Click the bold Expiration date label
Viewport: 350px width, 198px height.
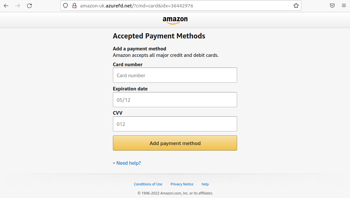[x=130, y=89]
